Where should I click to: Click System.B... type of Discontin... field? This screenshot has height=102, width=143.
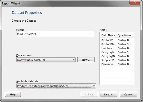(124, 64)
